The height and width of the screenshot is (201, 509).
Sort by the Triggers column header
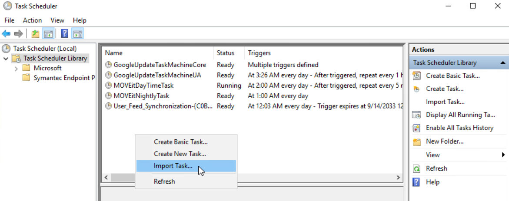click(323, 53)
